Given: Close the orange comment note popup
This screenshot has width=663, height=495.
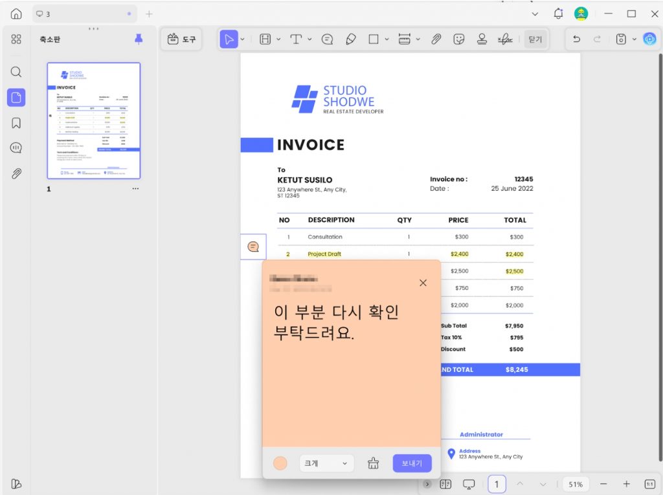Looking at the screenshot, I should pos(423,283).
